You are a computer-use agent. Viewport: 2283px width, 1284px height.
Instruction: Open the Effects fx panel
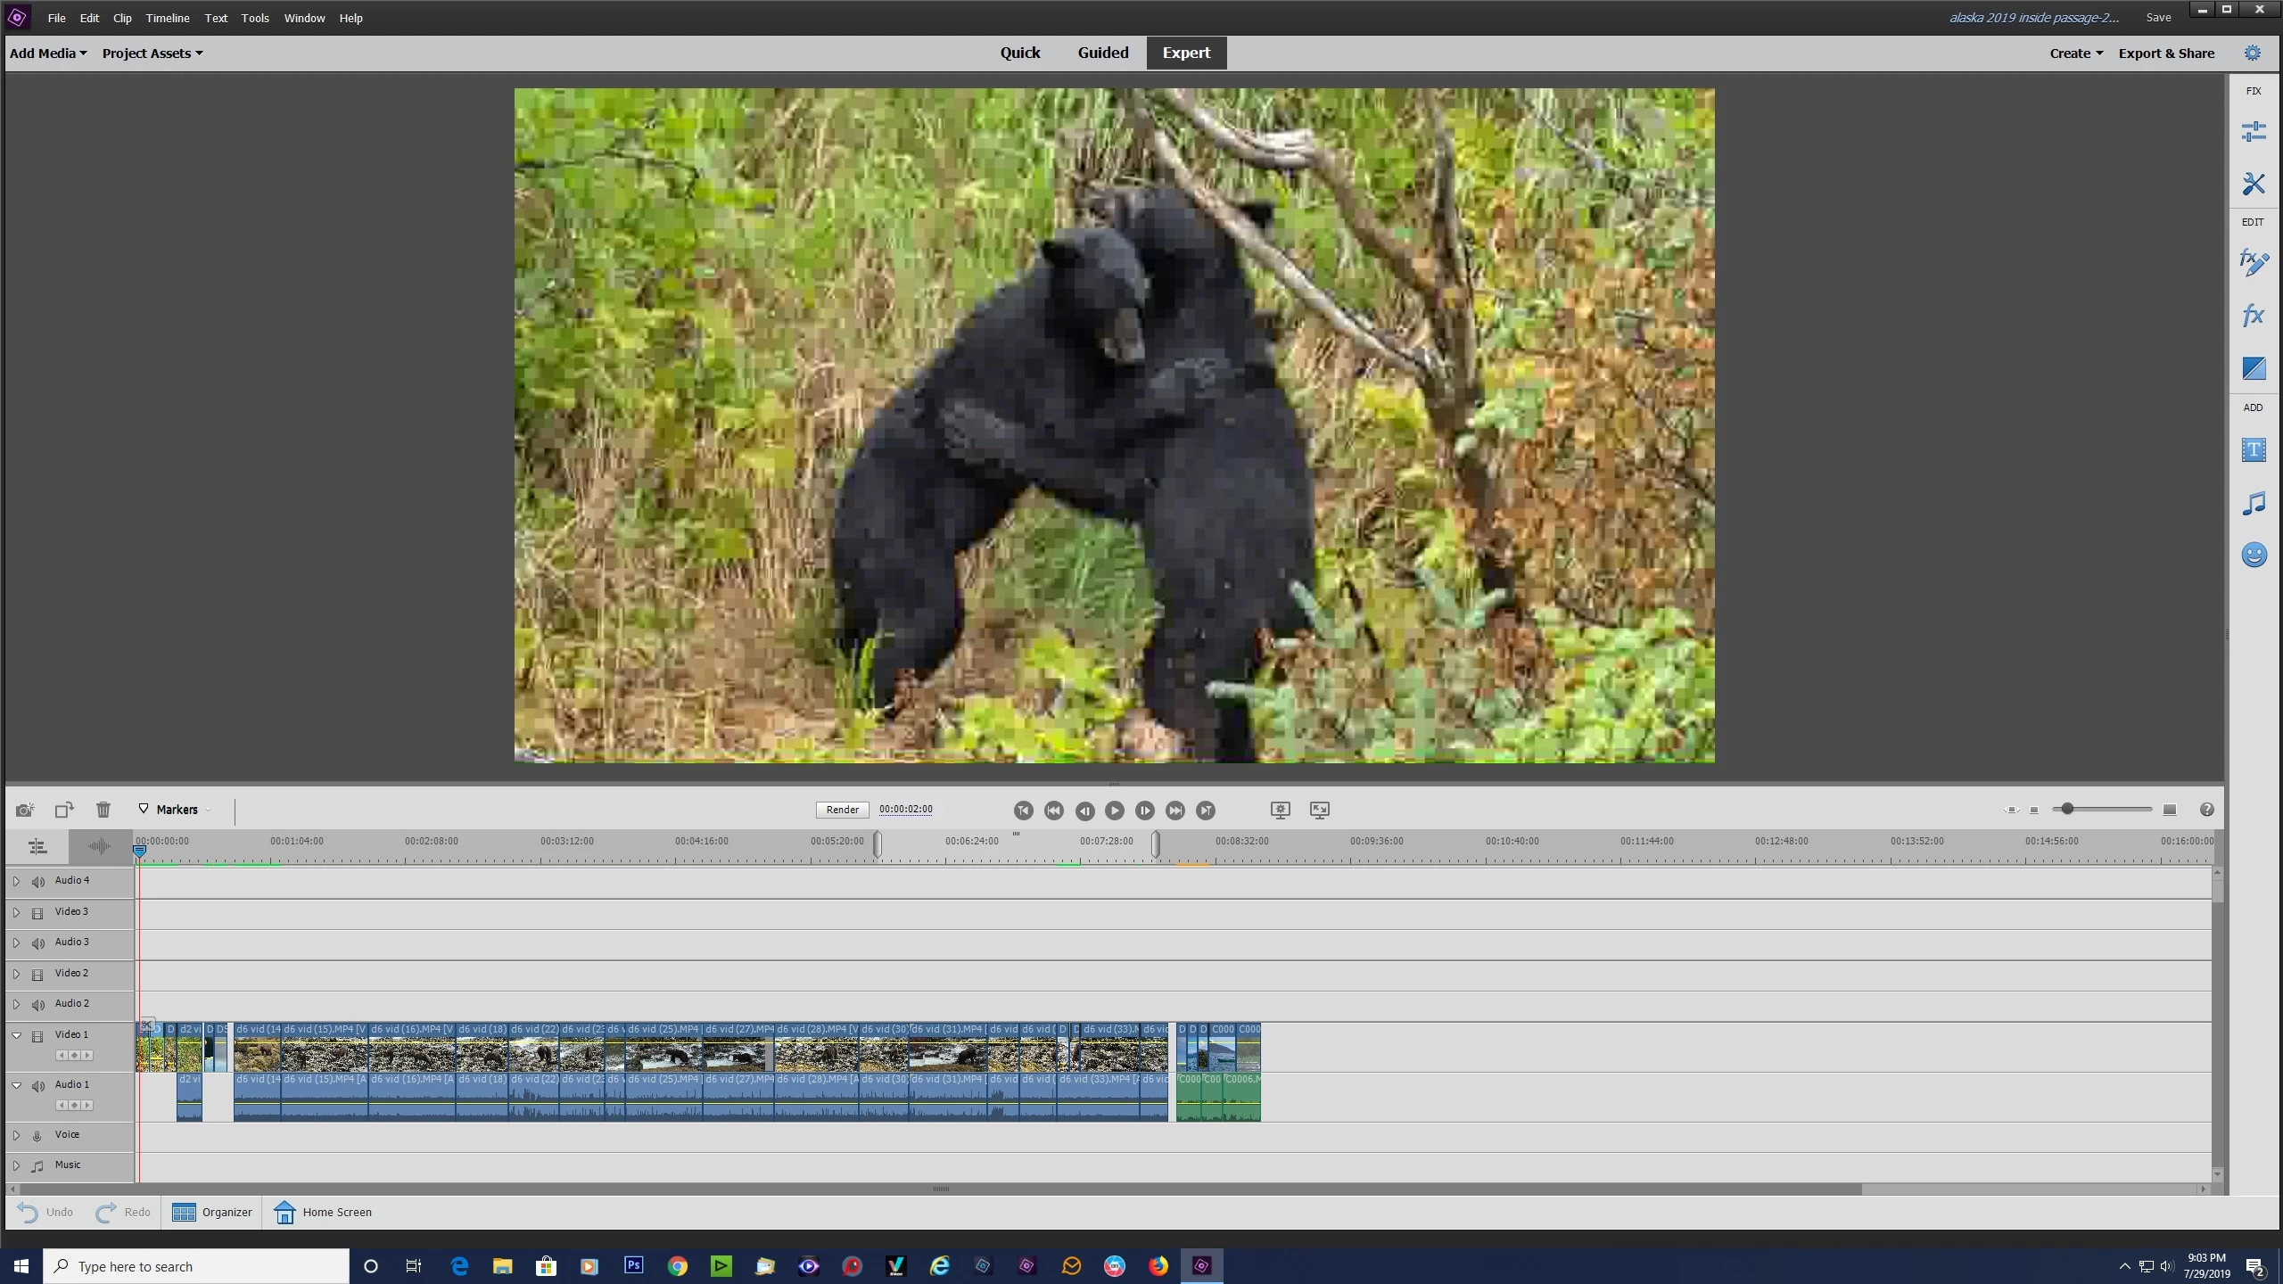click(x=2254, y=315)
